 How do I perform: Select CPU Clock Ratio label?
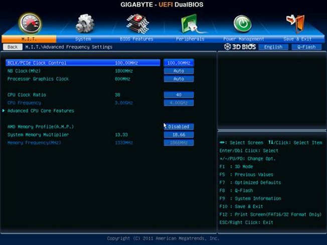(27, 95)
